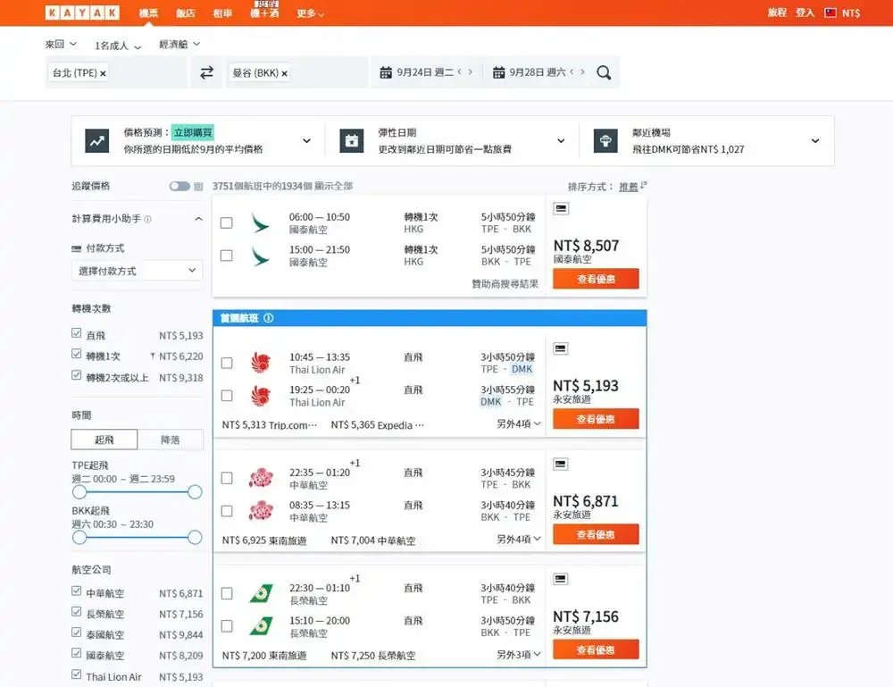Expand the 鄰近機場 panel

pos(815,140)
